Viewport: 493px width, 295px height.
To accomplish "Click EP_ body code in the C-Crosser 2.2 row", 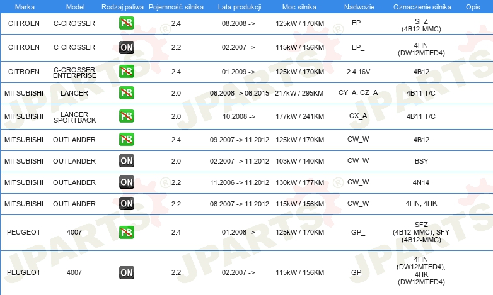I will (x=358, y=47).
